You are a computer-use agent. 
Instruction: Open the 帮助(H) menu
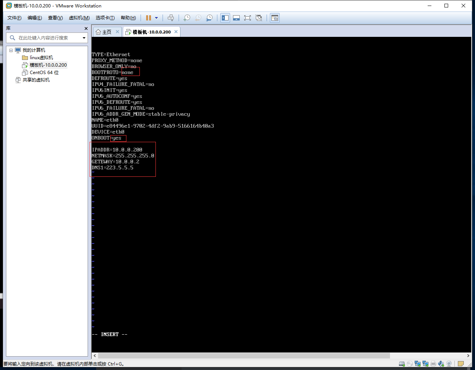coord(128,18)
